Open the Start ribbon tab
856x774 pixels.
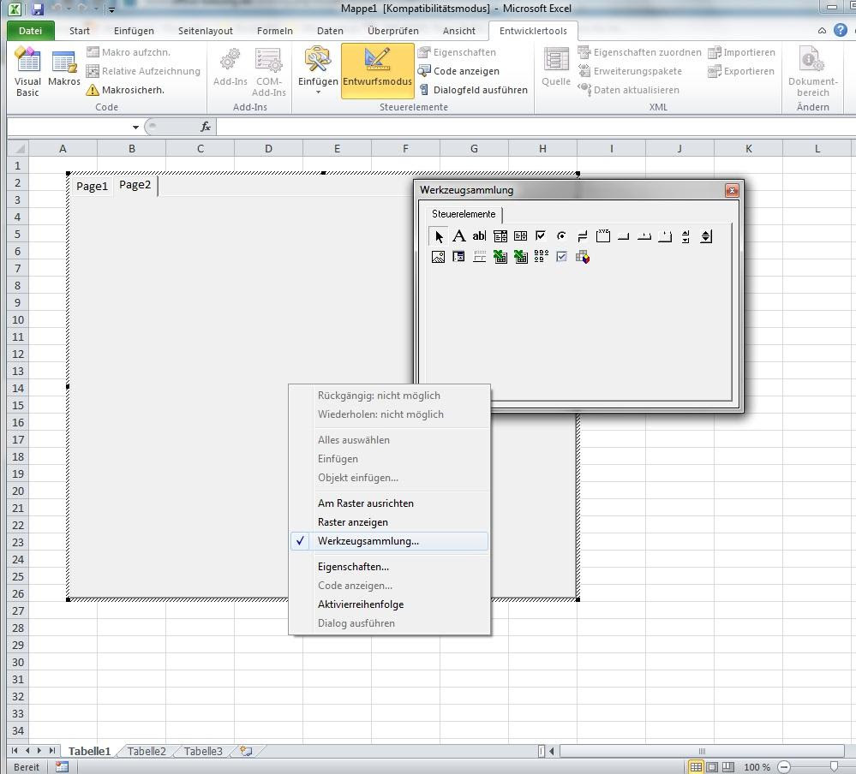[x=79, y=31]
